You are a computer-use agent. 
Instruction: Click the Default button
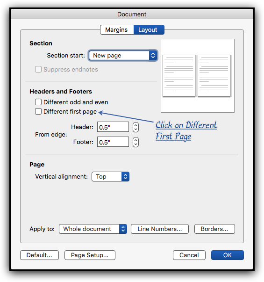click(x=39, y=255)
